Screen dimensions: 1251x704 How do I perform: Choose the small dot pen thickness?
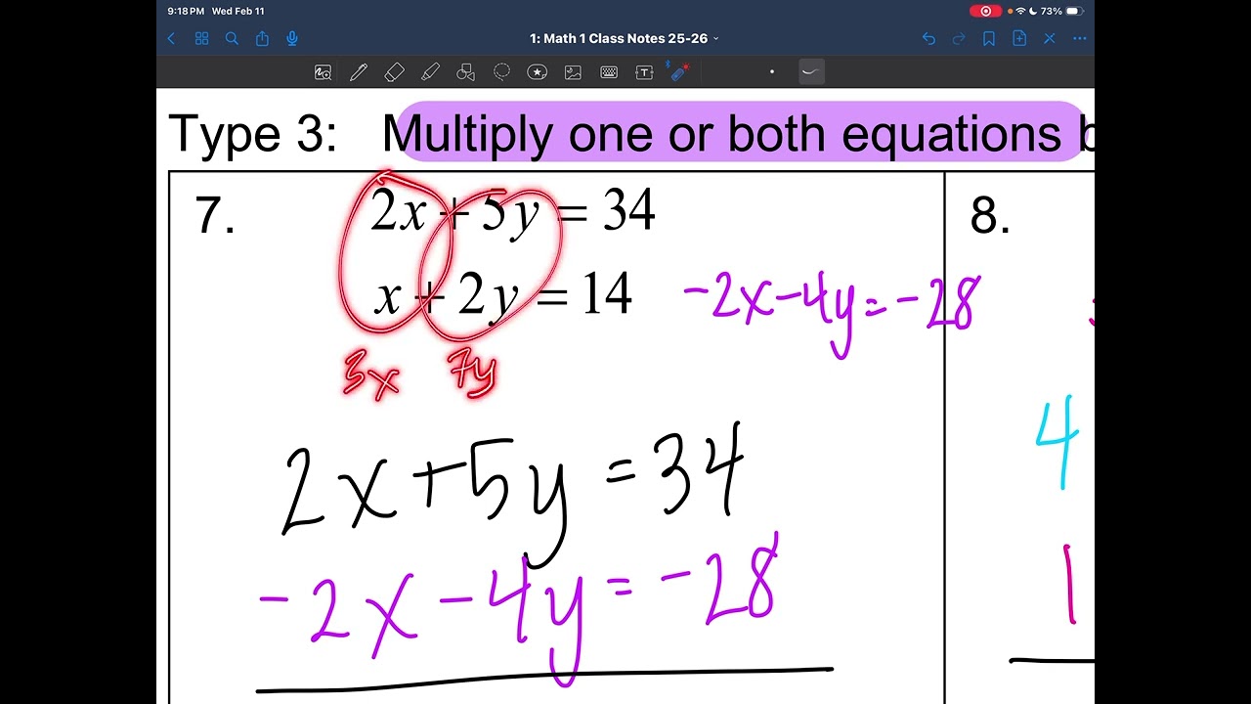click(772, 71)
